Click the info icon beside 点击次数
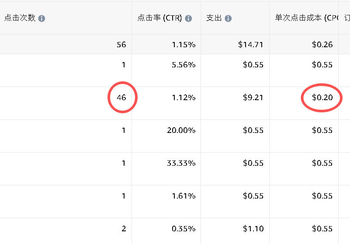 point(42,18)
